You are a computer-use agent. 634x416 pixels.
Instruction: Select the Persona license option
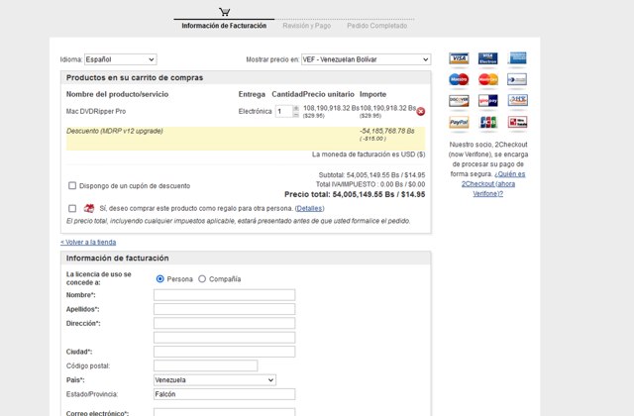[x=160, y=279]
